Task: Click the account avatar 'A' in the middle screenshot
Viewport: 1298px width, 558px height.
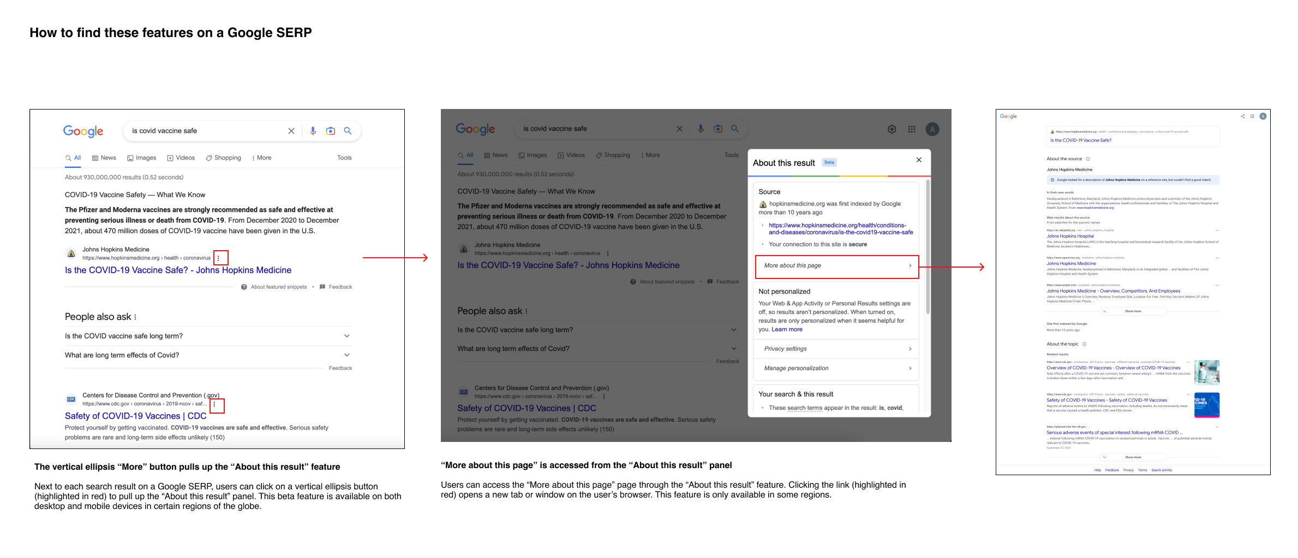Action: (932, 129)
